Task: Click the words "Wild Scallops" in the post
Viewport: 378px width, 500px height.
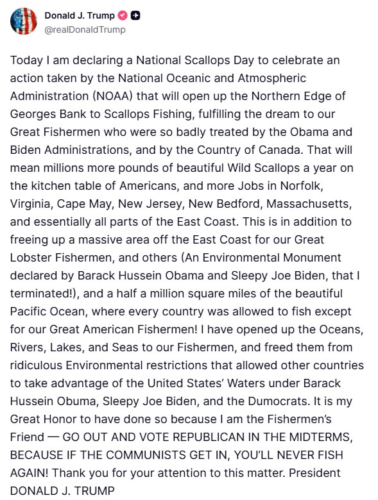Action: pyautogui.click(x=264, y=168)
